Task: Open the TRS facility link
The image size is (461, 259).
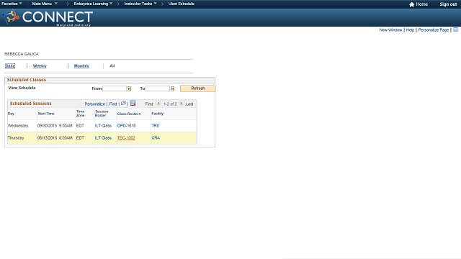Action: click(x=156, y=126)
